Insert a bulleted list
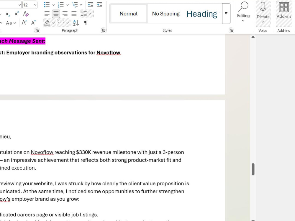The image size is (295, 221). pos(47,5)
